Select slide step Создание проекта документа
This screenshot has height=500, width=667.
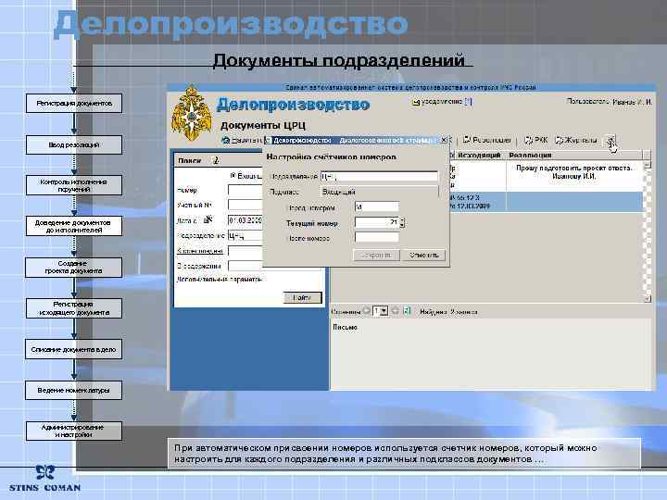(x=73, y=267)
